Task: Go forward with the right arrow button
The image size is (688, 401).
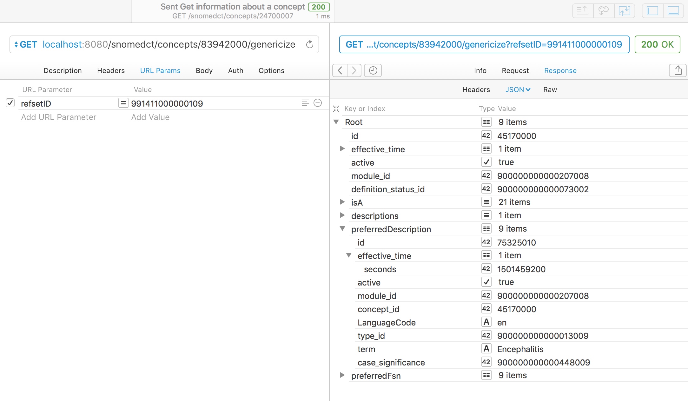Action: point(354,70)
